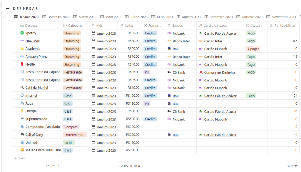Open the Cartão Pão de Açúcar link for Spotify

[220, 33]
